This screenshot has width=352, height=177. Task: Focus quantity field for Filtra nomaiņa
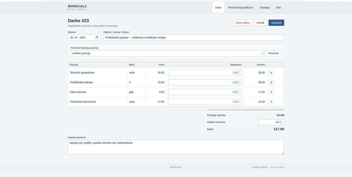point(205,92)
